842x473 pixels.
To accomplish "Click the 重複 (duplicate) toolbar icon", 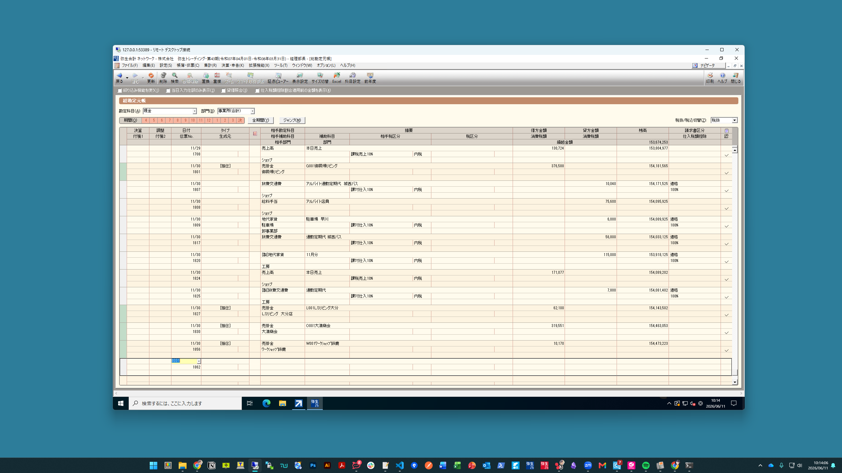I will click(217, 78).
